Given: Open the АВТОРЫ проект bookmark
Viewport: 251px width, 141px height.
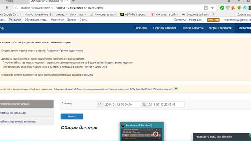Looking at the screenshot, I should (133, 14).
